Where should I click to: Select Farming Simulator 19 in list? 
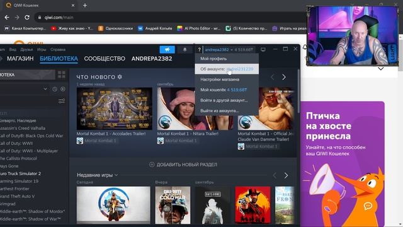[x=20, y=181]
